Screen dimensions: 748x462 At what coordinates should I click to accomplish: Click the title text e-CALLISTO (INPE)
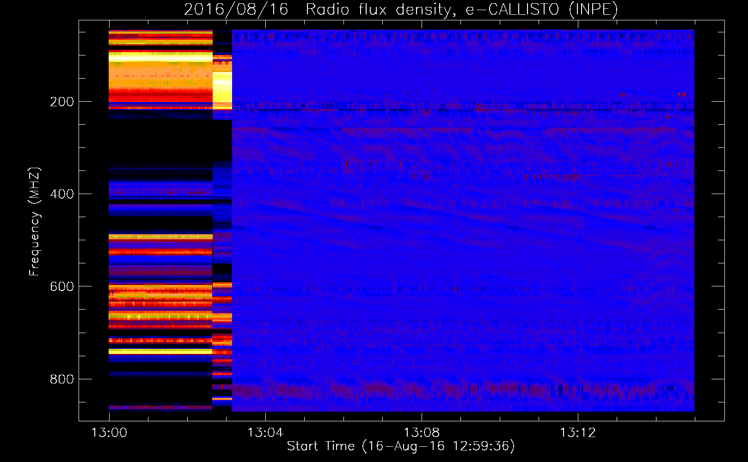[542, 9]
